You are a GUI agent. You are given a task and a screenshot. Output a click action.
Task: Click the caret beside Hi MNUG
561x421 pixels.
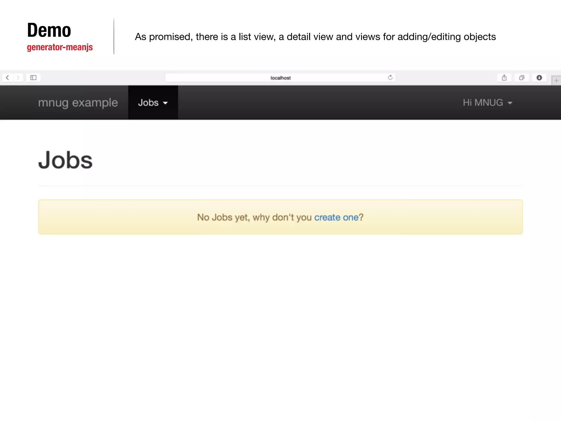(510, 103)
